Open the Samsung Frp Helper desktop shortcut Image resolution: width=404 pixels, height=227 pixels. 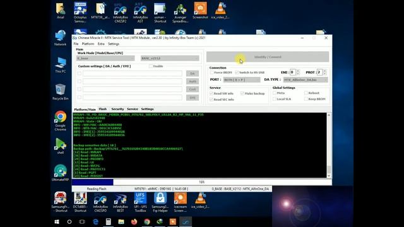(x=160, y=202)
